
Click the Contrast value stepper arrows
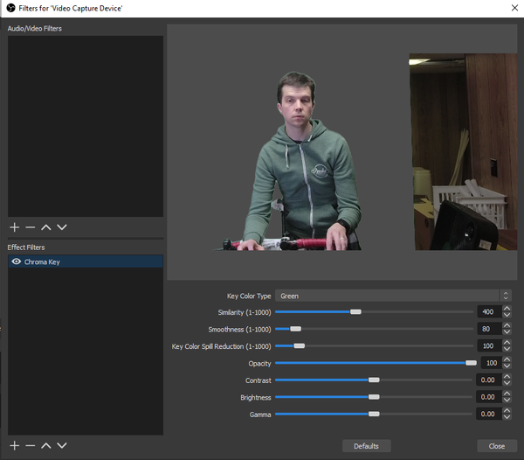[507, 380]
